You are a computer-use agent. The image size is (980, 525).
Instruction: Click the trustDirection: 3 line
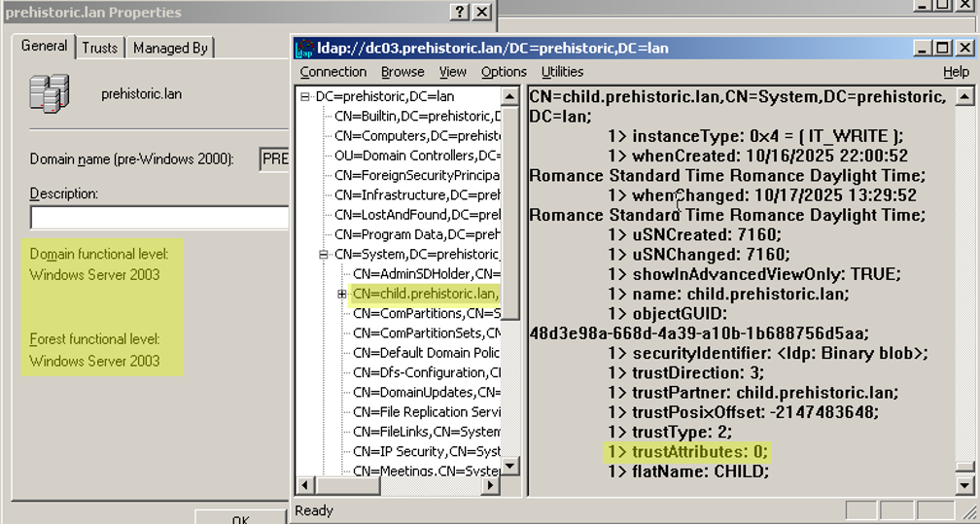click(685, 373)
